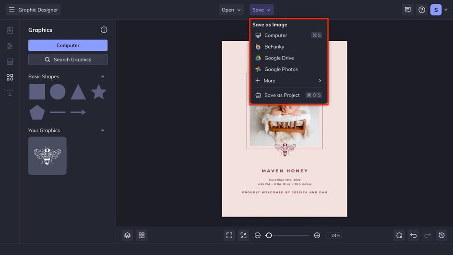The height and width of the screenshot is (255, 453).
Task: Open the help question mark icon
Action: click(422, 10)
